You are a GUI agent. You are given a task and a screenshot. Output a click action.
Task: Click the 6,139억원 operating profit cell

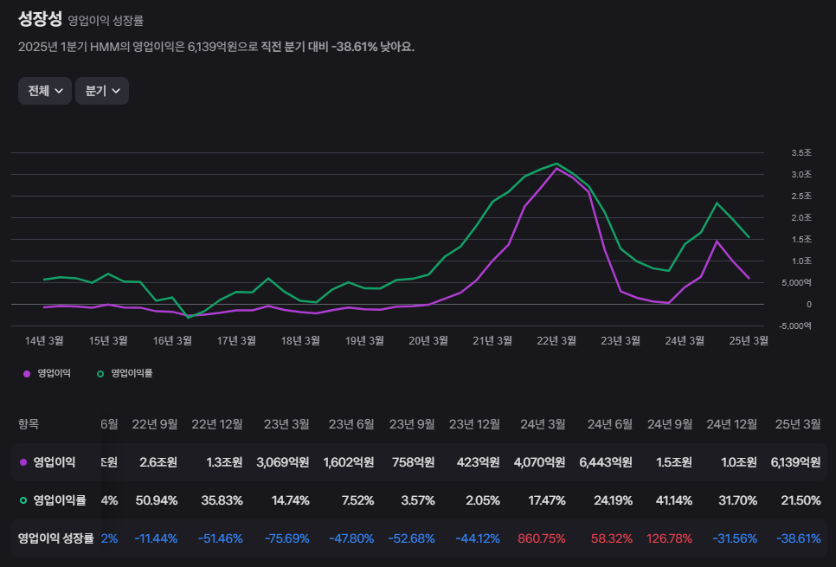795,462
